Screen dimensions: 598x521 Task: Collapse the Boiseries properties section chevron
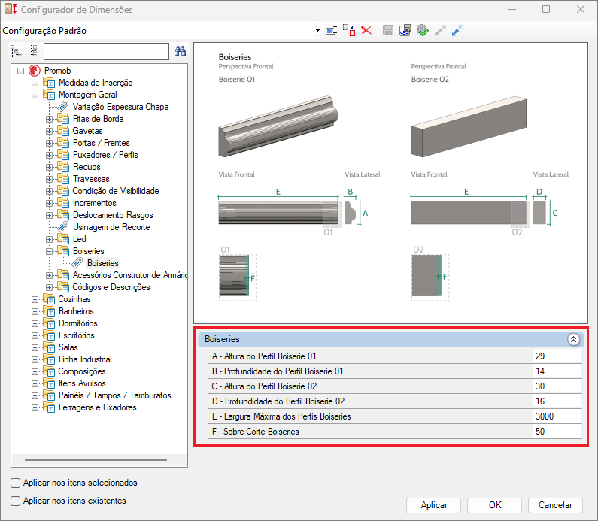click(x=573, y=339)
